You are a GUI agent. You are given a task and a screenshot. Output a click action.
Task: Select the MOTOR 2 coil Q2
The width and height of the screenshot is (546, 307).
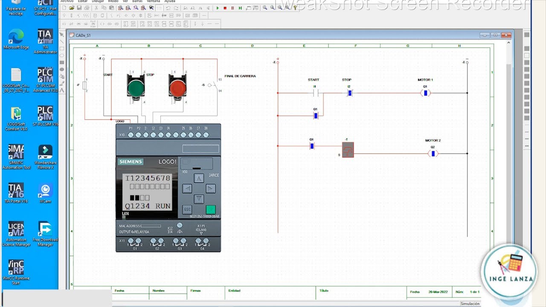pyautogui.click(x=433, y=153)
